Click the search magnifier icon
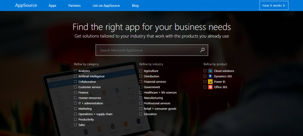This screenshot has width=303, height=136. tap(202, 50)
